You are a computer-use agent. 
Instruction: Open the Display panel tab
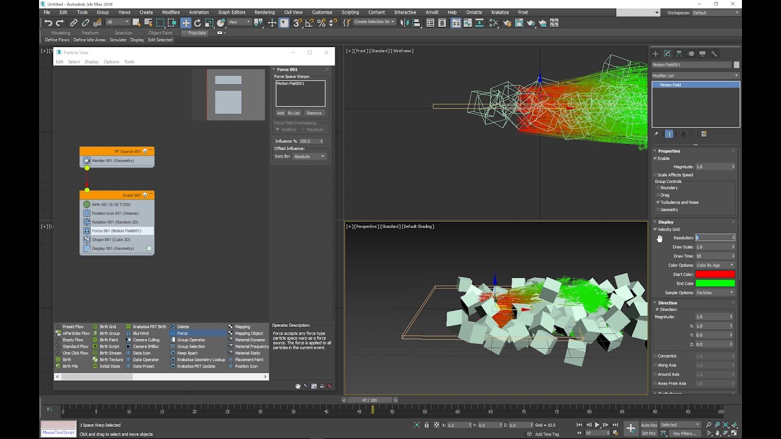tap(702, 54)
